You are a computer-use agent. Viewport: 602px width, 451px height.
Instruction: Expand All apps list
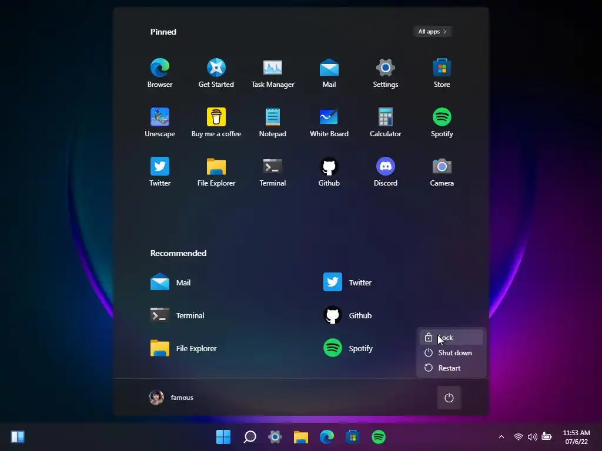click(432, 32)
